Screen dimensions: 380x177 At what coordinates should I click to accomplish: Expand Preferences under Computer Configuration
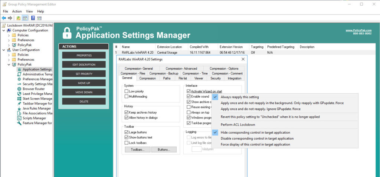tap(9, 40)
